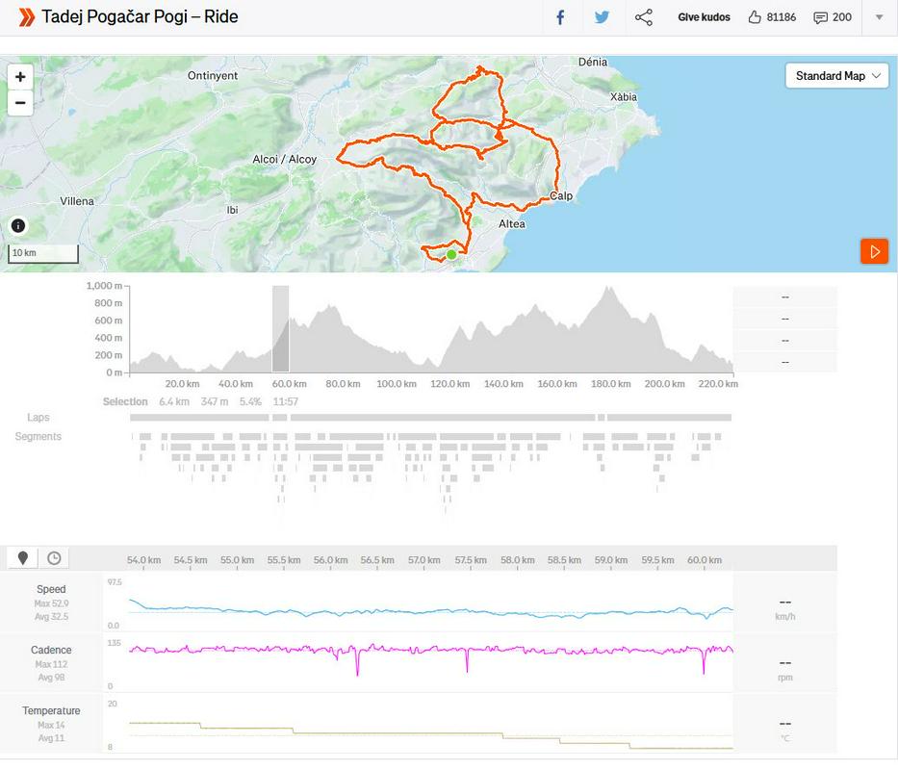The image size is (898, 770).
Task: Select the highlighted elevation selection region
Action: 280,329
